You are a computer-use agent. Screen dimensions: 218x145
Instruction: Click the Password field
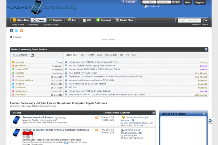[164, 2]
